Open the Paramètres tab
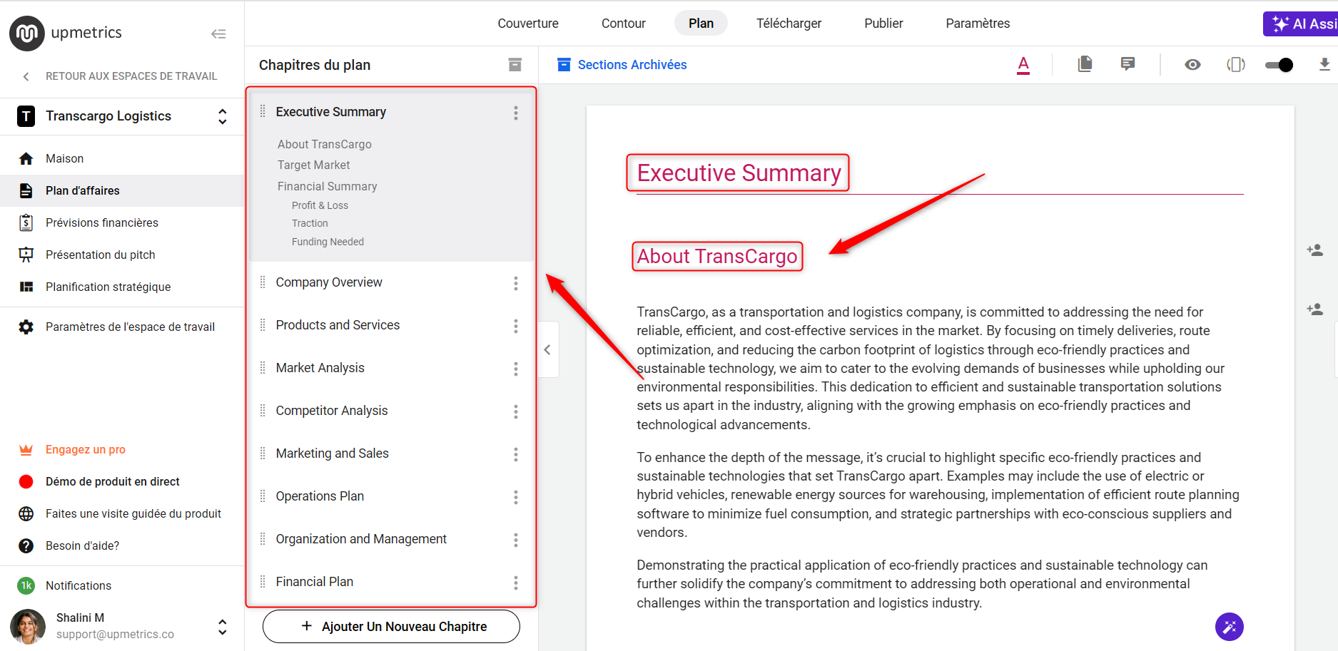1338x651 pixels. pyautogui.click(x=978, y=24)
